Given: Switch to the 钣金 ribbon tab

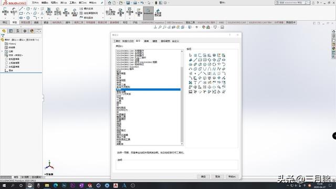Looking at the screenshot, I should tap(46, 22).
